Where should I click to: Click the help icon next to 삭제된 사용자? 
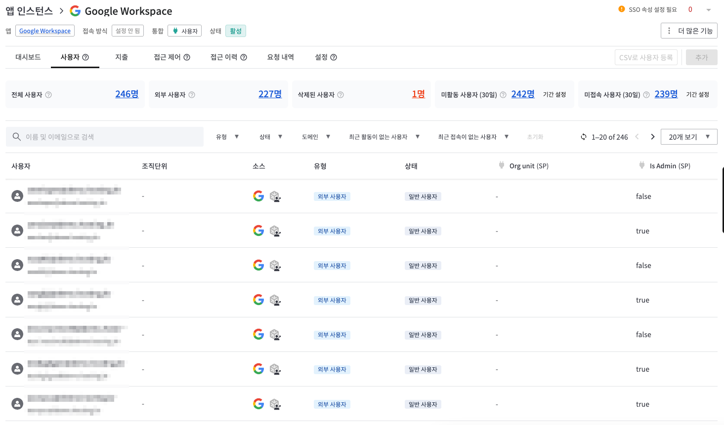[x=341, y=95]
